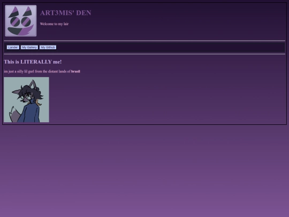289x217 pixels.
Task: Click the word 'DEN' in the title
Action: click(83, 13)
